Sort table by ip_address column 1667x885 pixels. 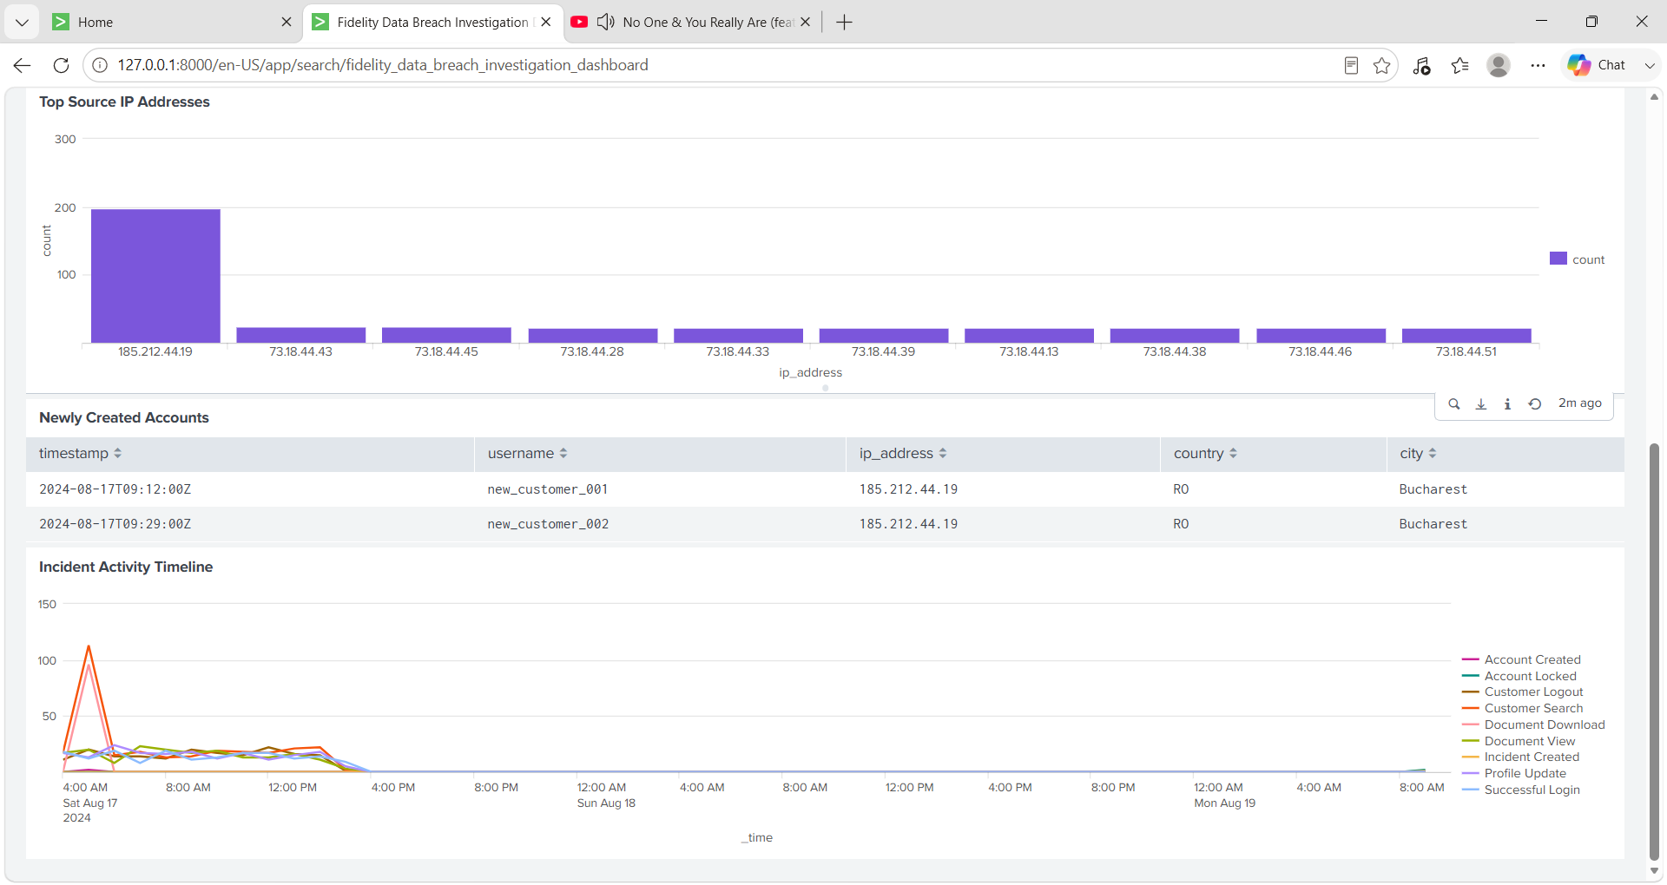[x=903, y=454]
